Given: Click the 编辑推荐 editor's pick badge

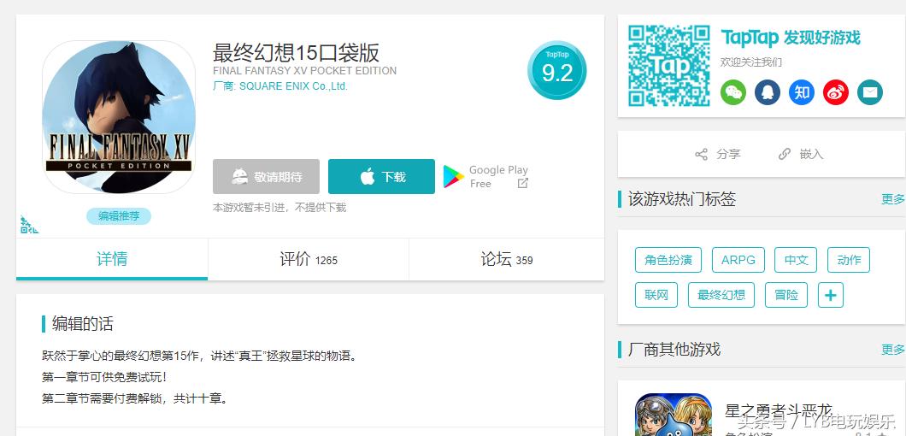Looking at the screenshot, I should tap(119, 216).
